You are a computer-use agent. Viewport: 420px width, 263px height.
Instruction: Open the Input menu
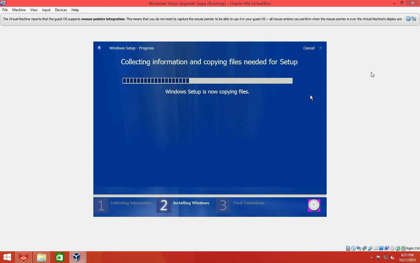point(46,10)
